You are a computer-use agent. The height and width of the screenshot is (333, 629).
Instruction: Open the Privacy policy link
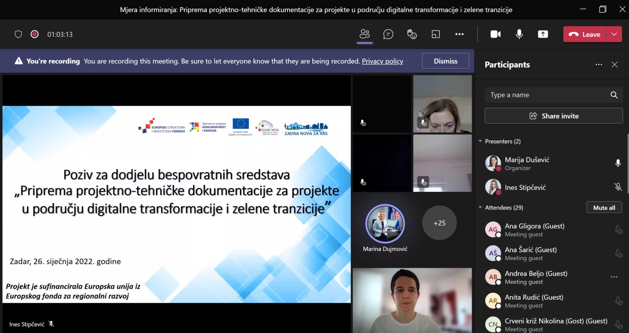tap(382, 61)
